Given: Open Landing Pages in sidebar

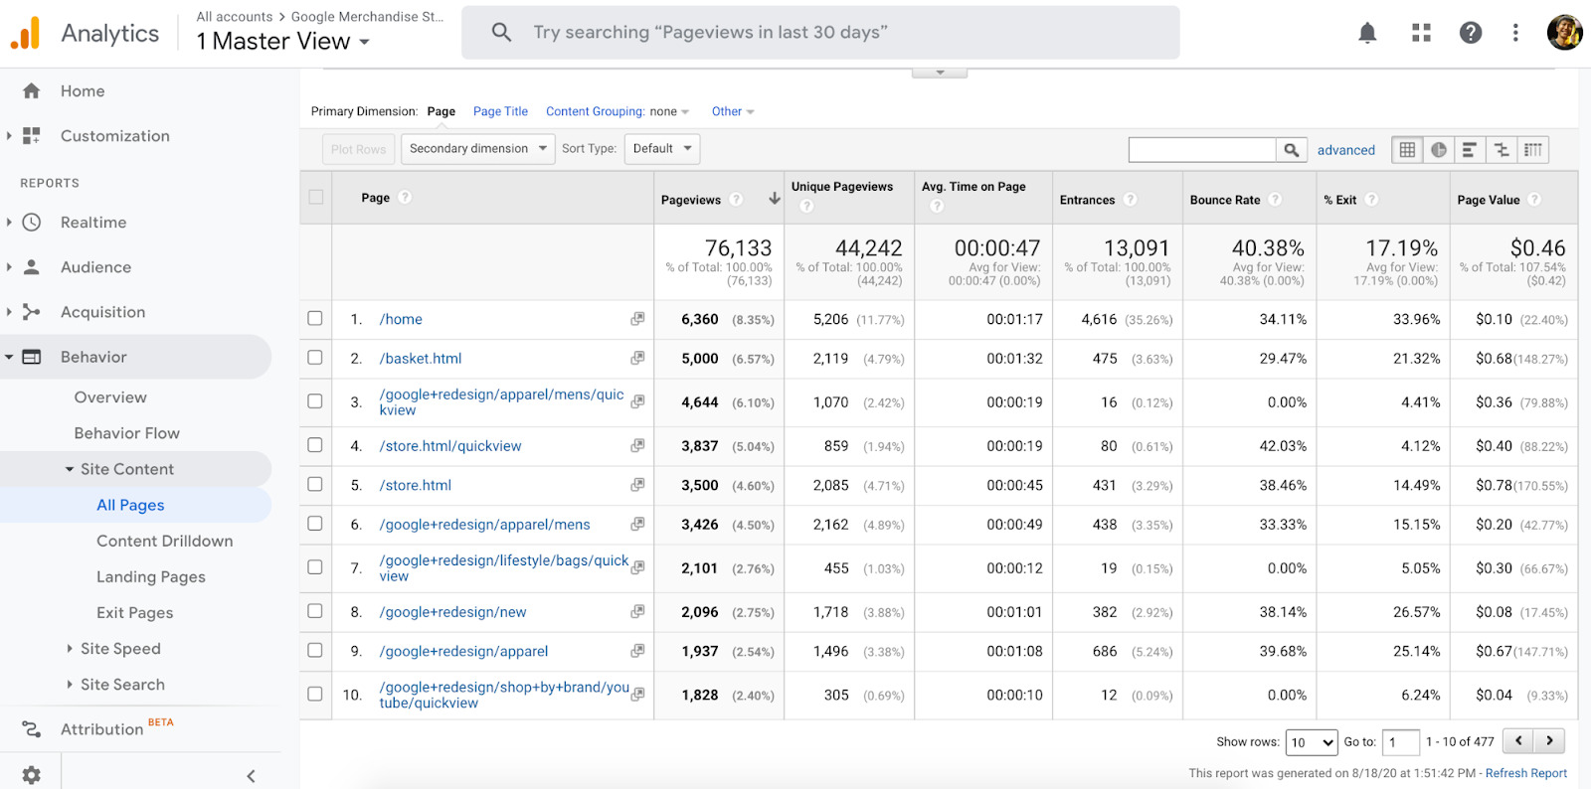Looking at the screenshot, I should pos(151,576).
